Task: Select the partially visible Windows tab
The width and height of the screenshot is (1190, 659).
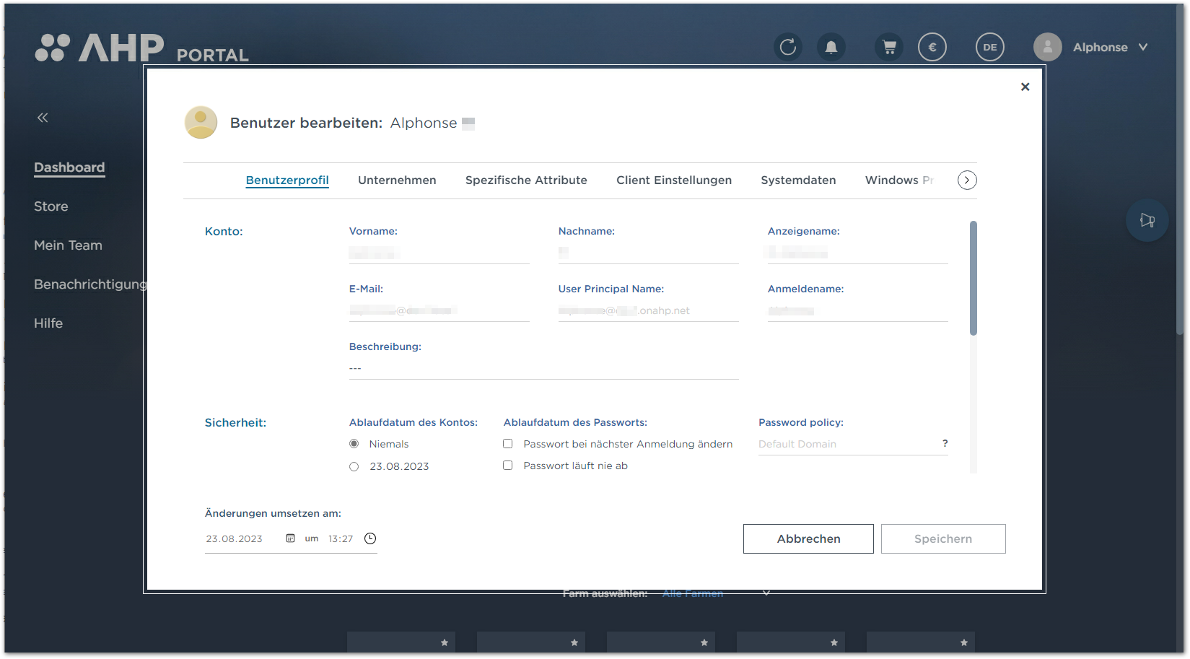Action: [900, 180]
